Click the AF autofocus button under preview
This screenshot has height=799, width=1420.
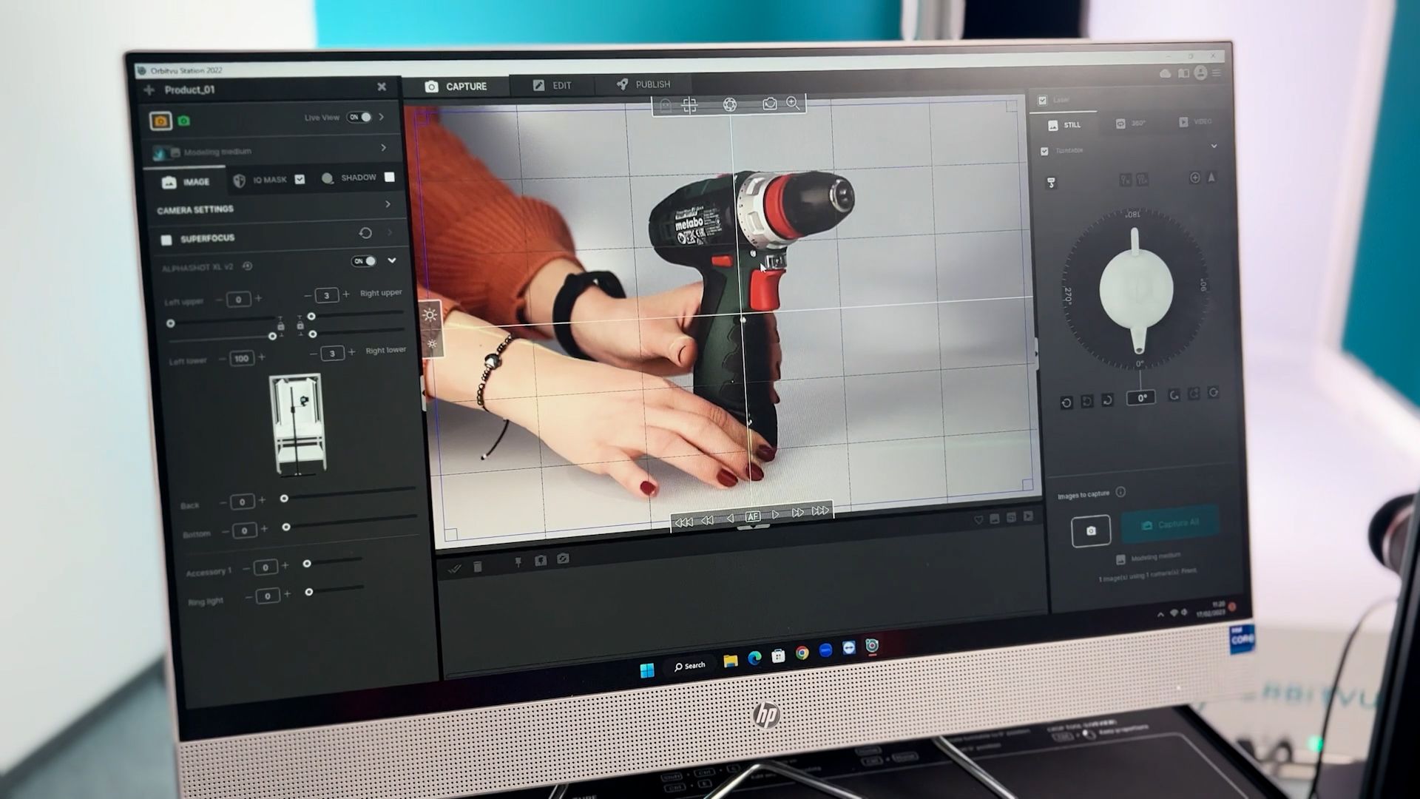coord(752,516)
